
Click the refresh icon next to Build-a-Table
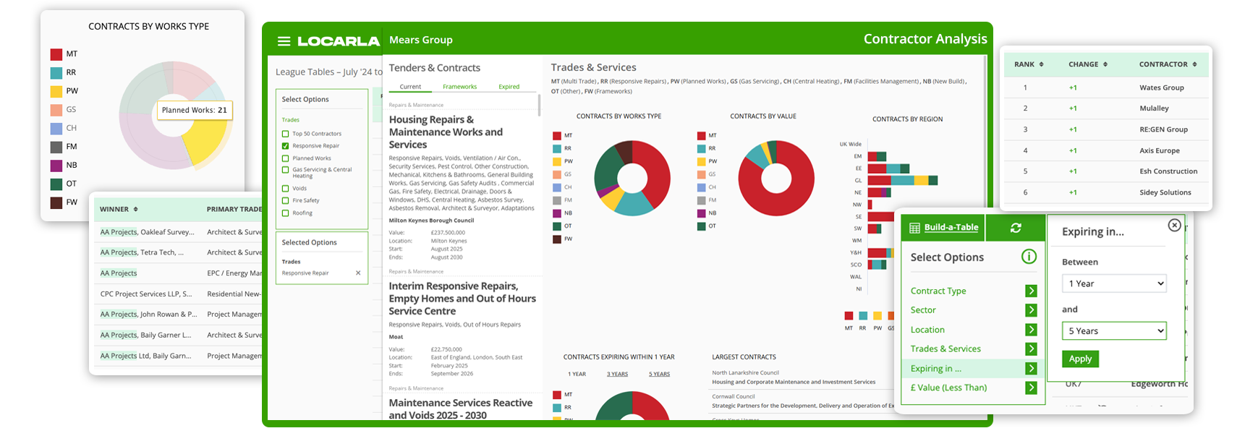point(1016,228)
